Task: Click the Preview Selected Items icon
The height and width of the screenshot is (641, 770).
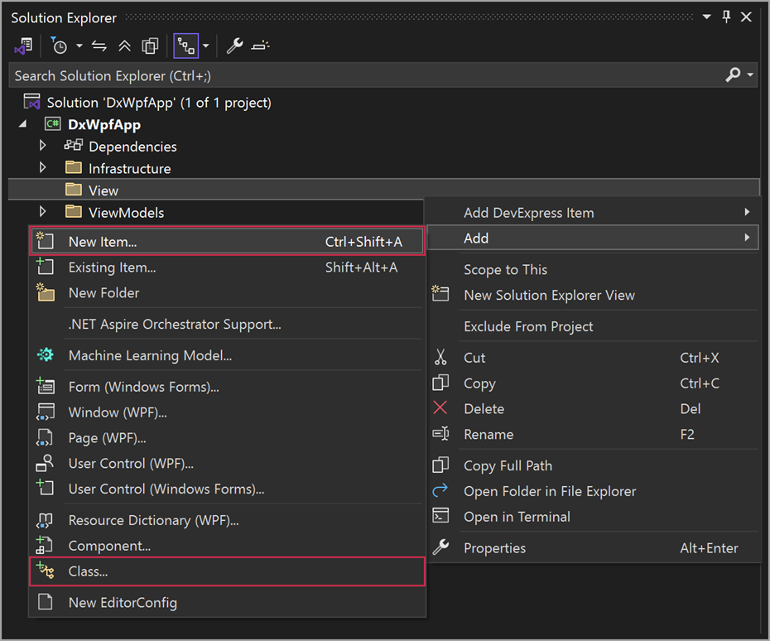Action: click(150, 46)
